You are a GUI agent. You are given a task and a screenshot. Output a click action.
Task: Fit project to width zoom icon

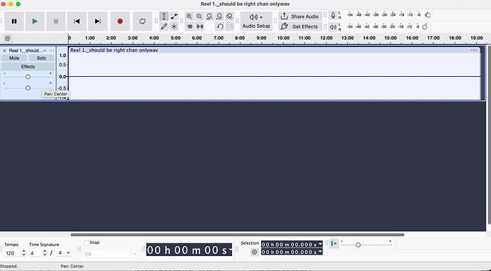tap(219, 16)
